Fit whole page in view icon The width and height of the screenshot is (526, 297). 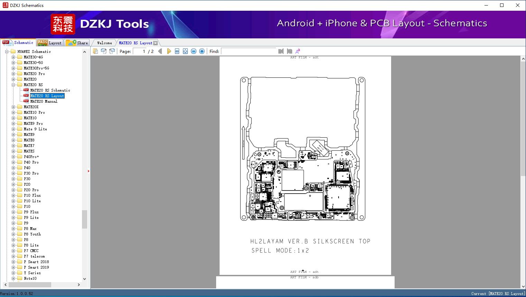click(x=185, y=51)
